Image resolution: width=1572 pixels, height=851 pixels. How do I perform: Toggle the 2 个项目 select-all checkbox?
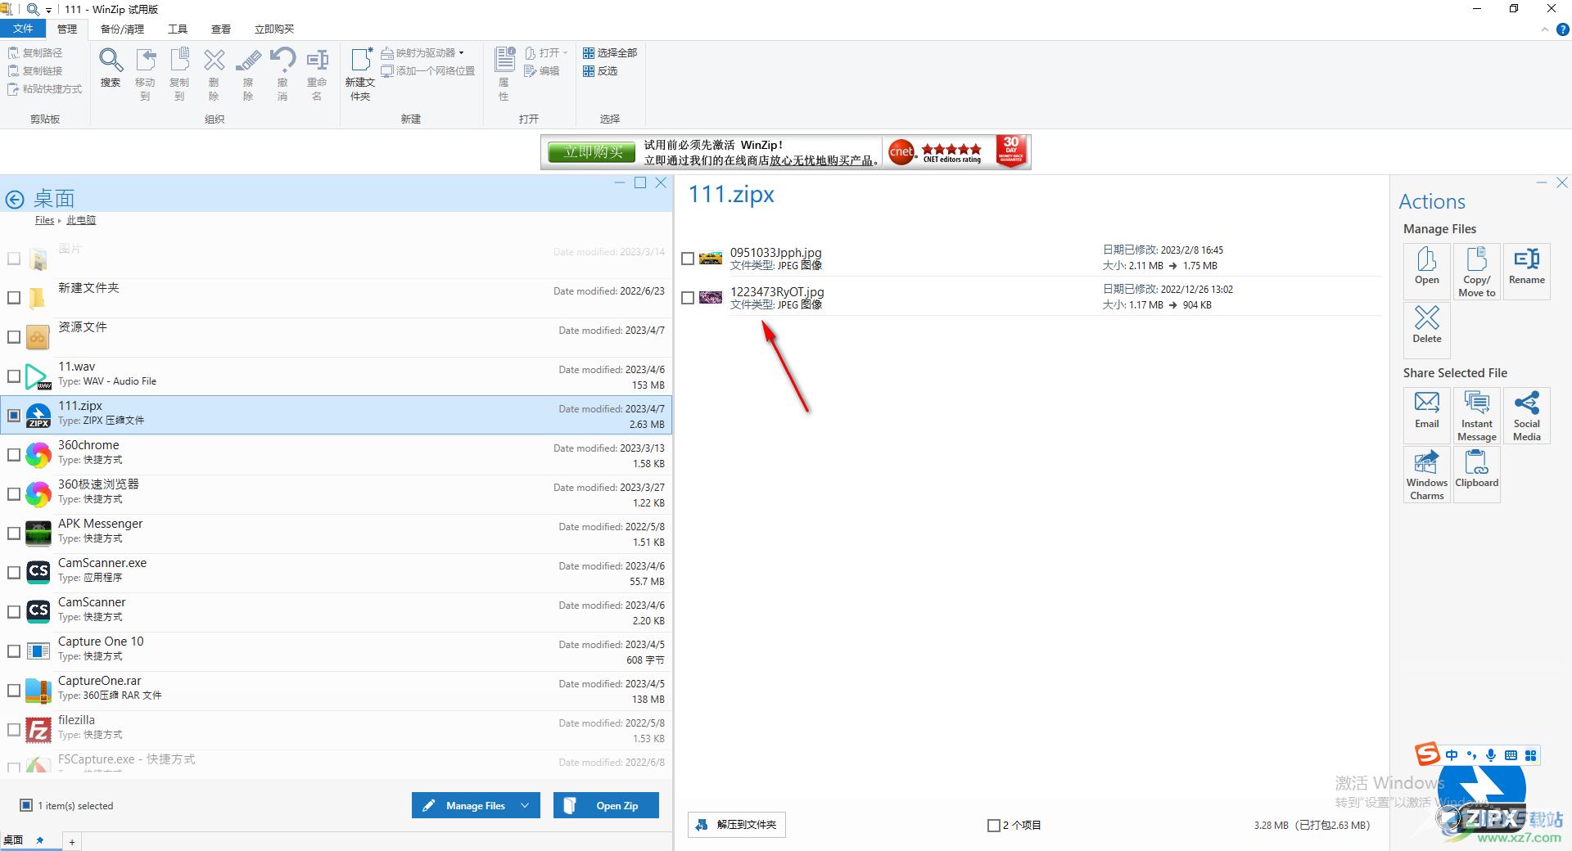point(994,826)
